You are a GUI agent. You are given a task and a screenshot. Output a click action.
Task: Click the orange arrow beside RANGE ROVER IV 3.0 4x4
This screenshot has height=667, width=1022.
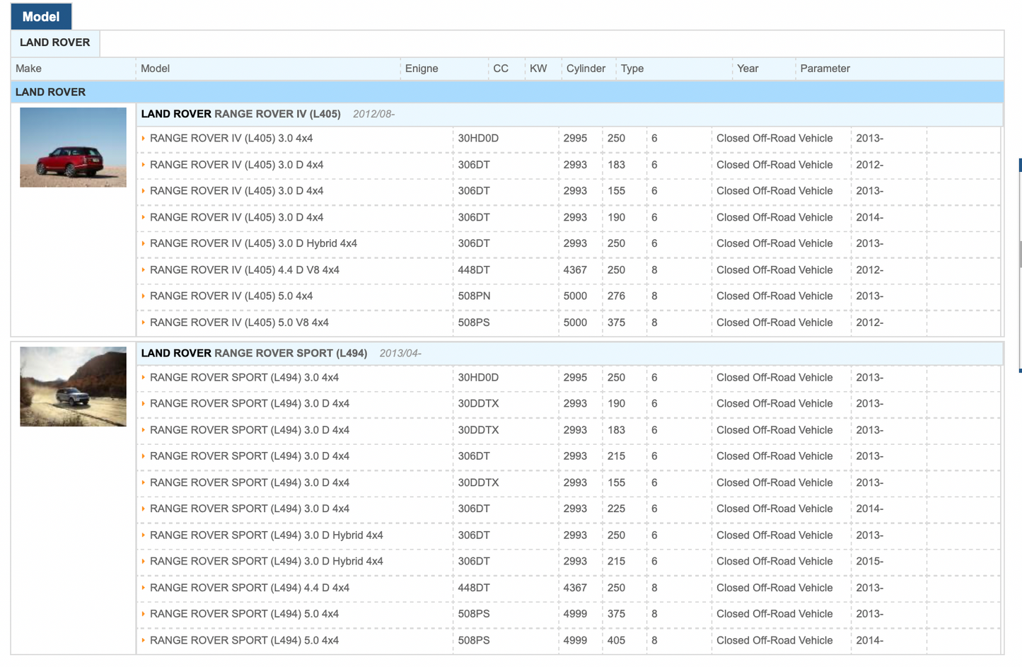coord(144,139)
